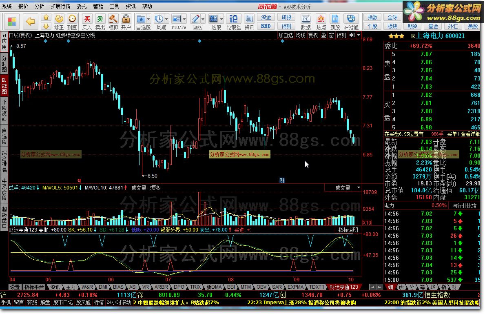
Task: Open the 沪港通 SSE-HKE icon
Action: pyautogui.click(x=351, y=22)
